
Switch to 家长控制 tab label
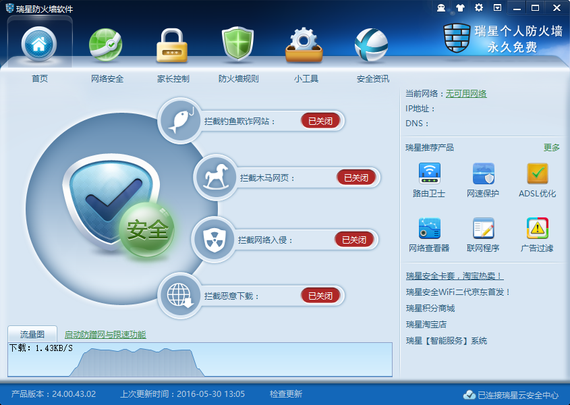173,78
